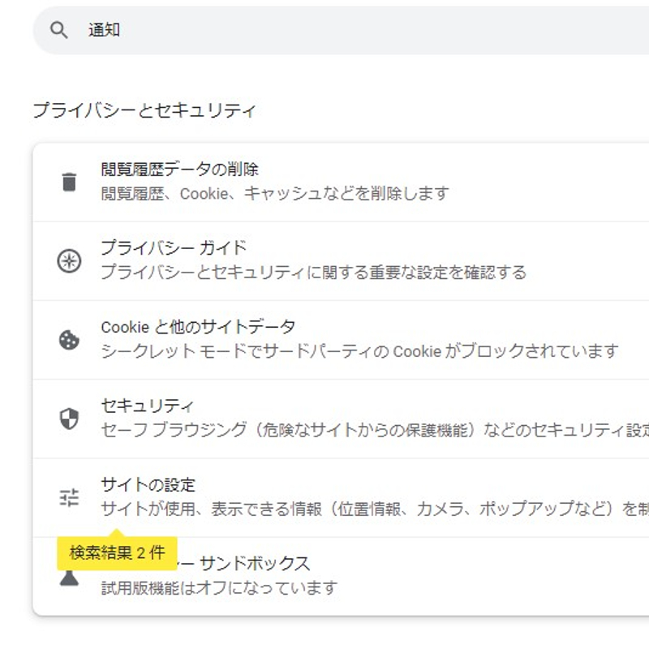
Task: Click in the 通知 search field
Action: click(324, 31)
